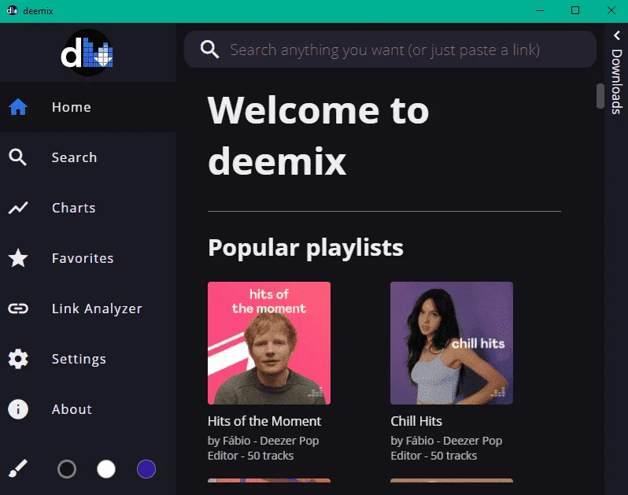Select the purple theme color circle
The image size is (628, 495).
pyautogui.click(x=146, y=469)
